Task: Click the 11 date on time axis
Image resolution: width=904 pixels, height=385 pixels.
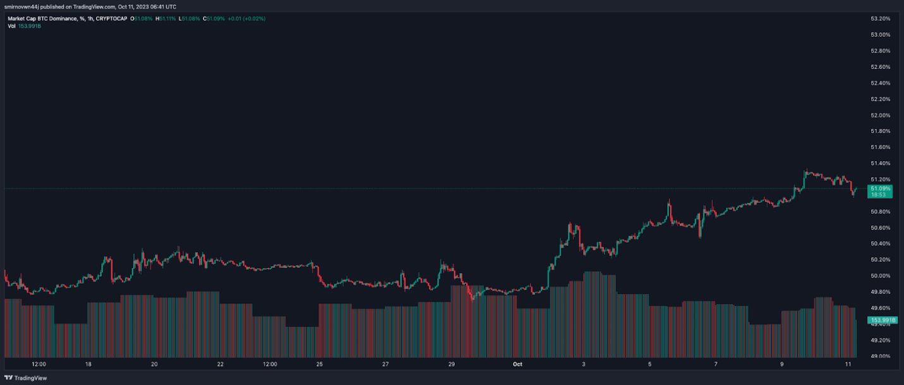Action: click(x=848, y=364)
